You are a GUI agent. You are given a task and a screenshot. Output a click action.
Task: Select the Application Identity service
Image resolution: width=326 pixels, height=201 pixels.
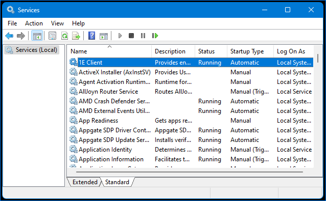tap(191, 149)
